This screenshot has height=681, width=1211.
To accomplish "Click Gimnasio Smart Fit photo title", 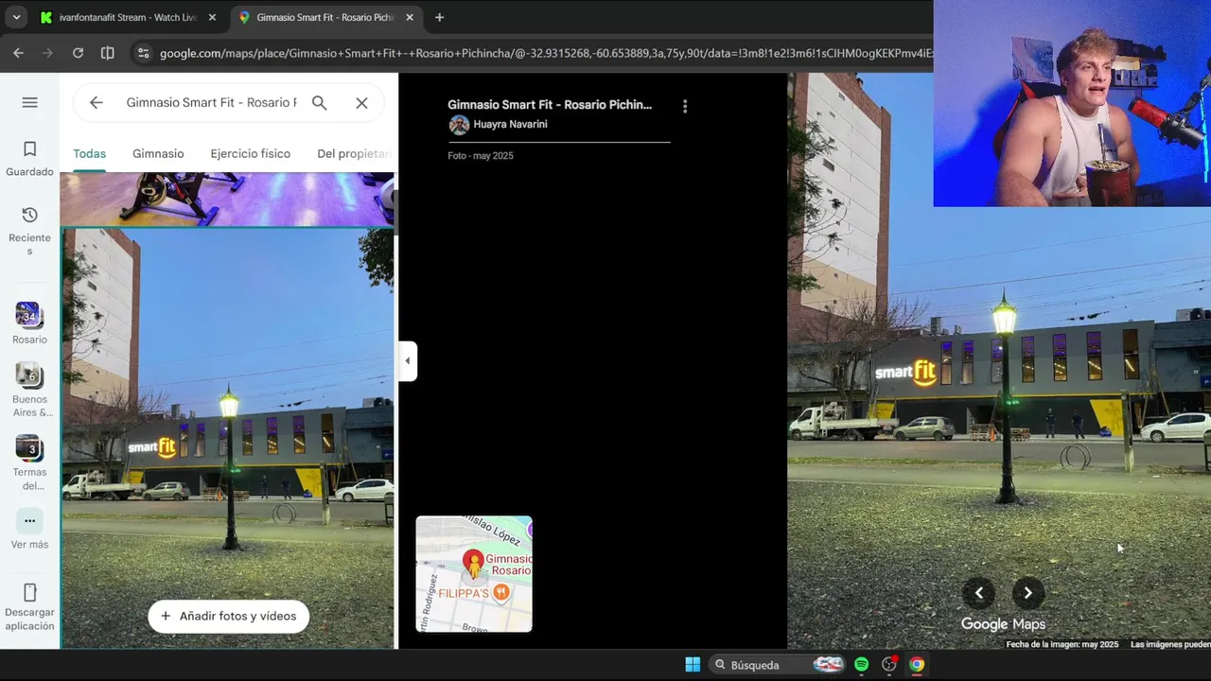I will pos(550,105).
